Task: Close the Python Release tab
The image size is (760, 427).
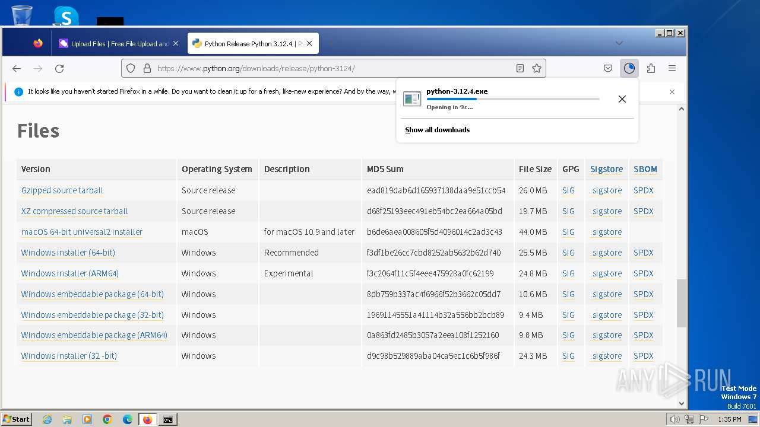Action: tap(309, 43)
